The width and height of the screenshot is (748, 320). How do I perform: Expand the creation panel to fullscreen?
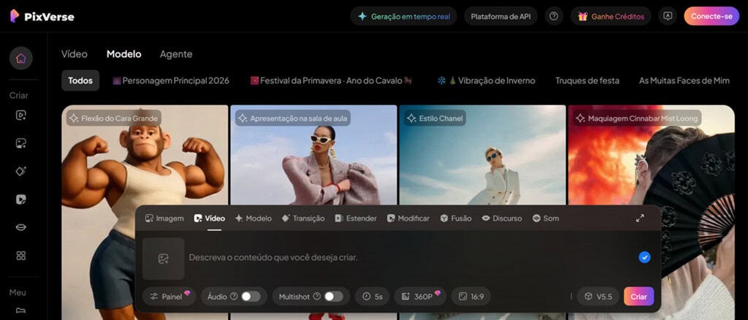click(x=640, y=218)
